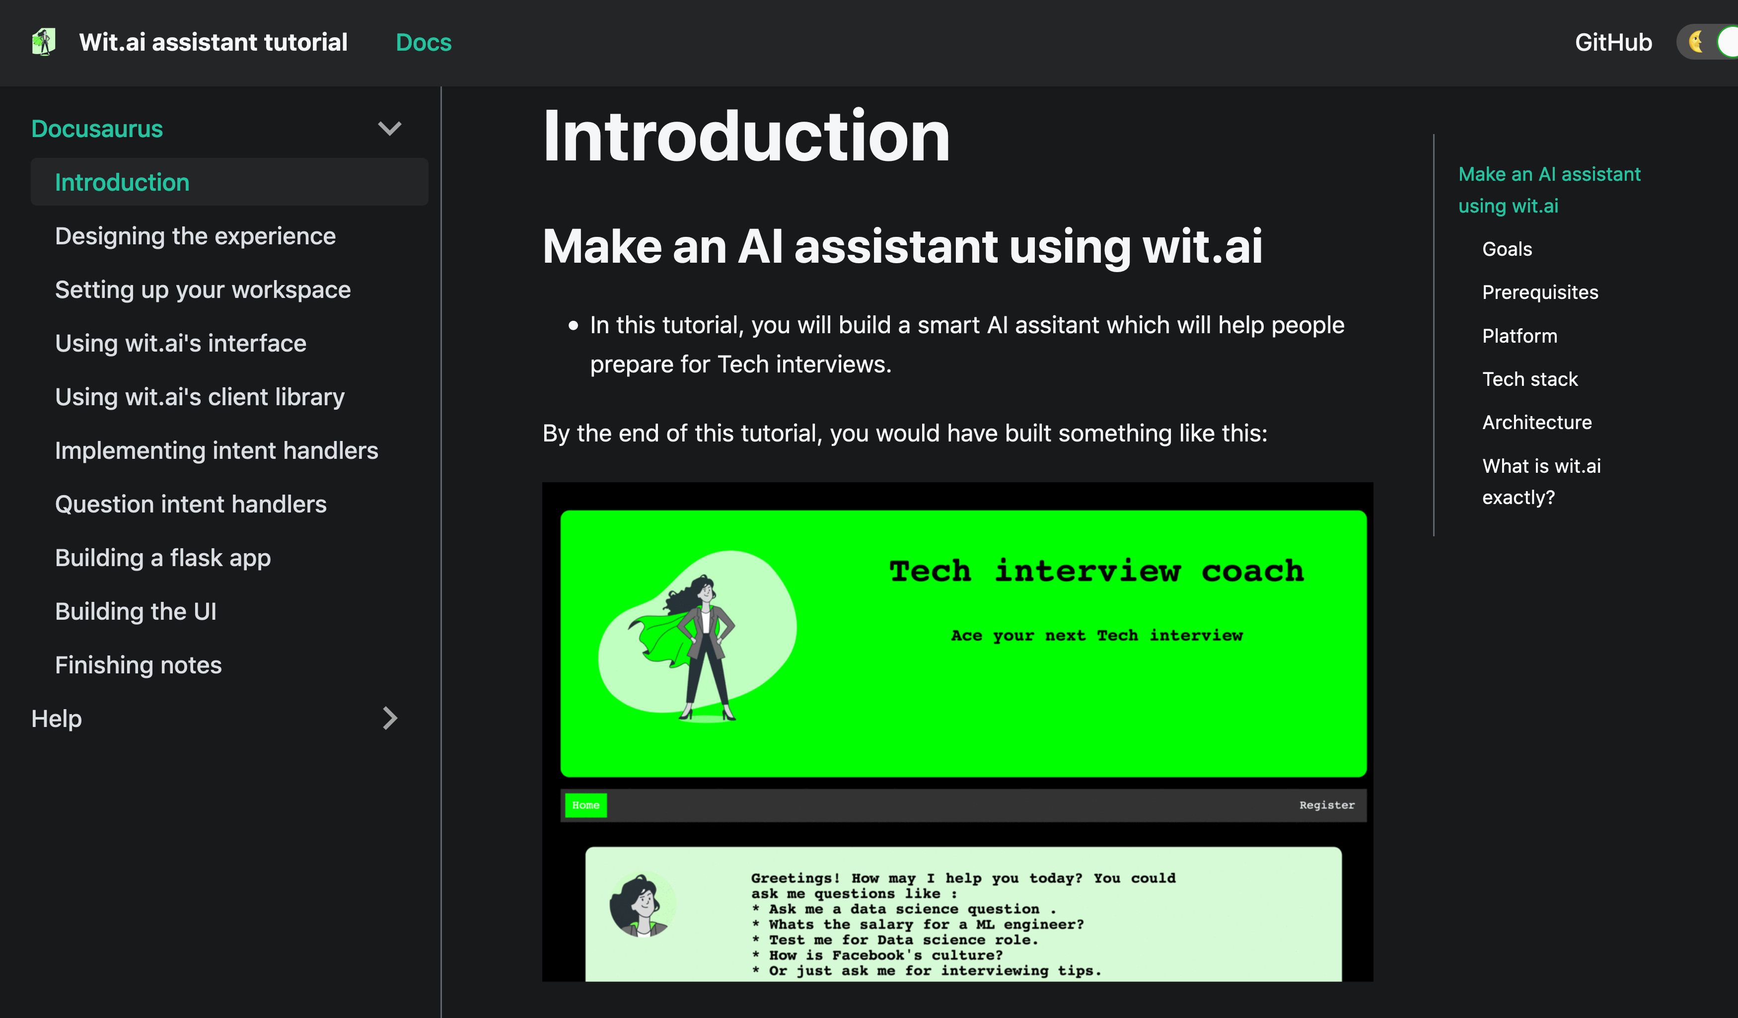Open Building a flask app doc

click(x=163, y=558)
